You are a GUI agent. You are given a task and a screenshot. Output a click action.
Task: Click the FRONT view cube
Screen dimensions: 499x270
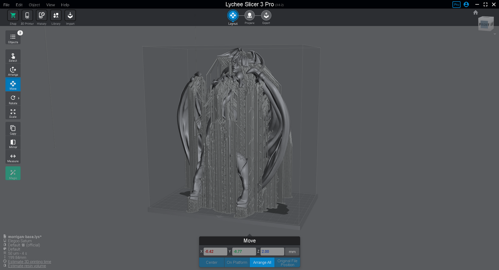[484, 24]
